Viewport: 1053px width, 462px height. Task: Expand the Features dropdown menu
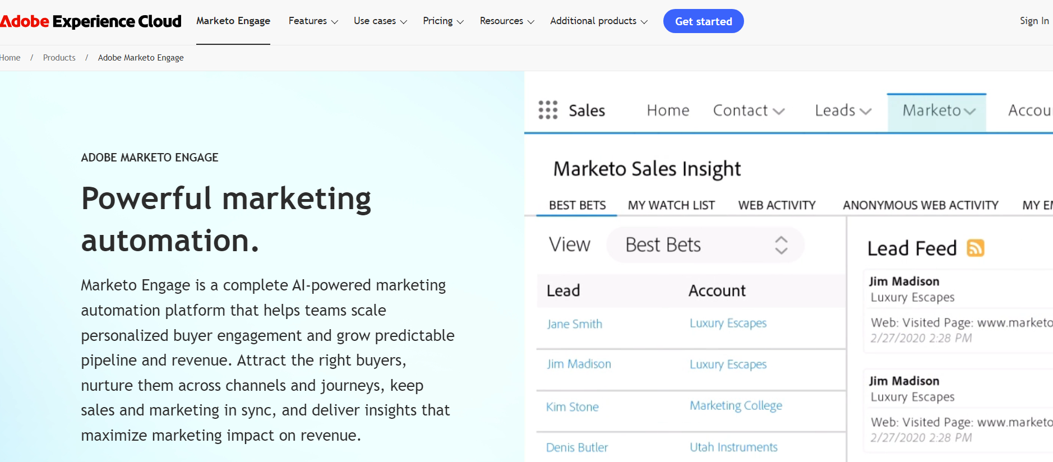(x=313, y=21)
